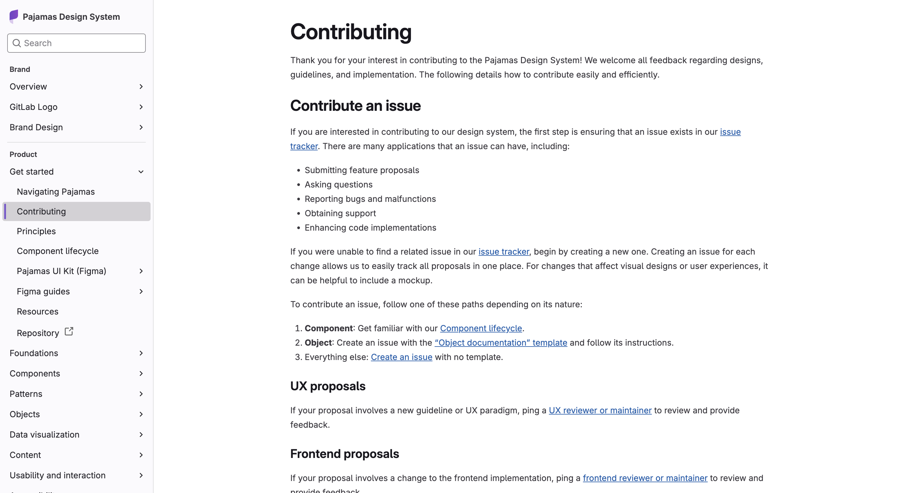The width and height of the screenshot is (907, 493).
Task: Expand the Overview section chevron
Action: tap(141, 87)
